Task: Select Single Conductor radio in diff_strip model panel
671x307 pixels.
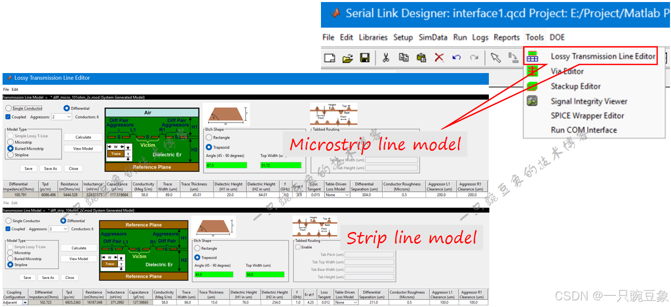Action: click(8, 221)
